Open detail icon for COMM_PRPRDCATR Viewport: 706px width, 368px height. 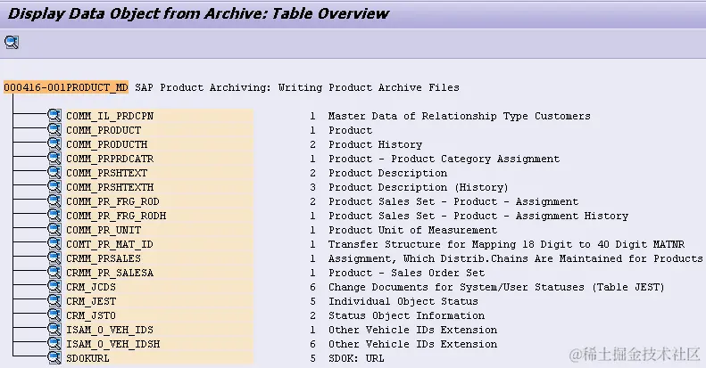[54, 159]
